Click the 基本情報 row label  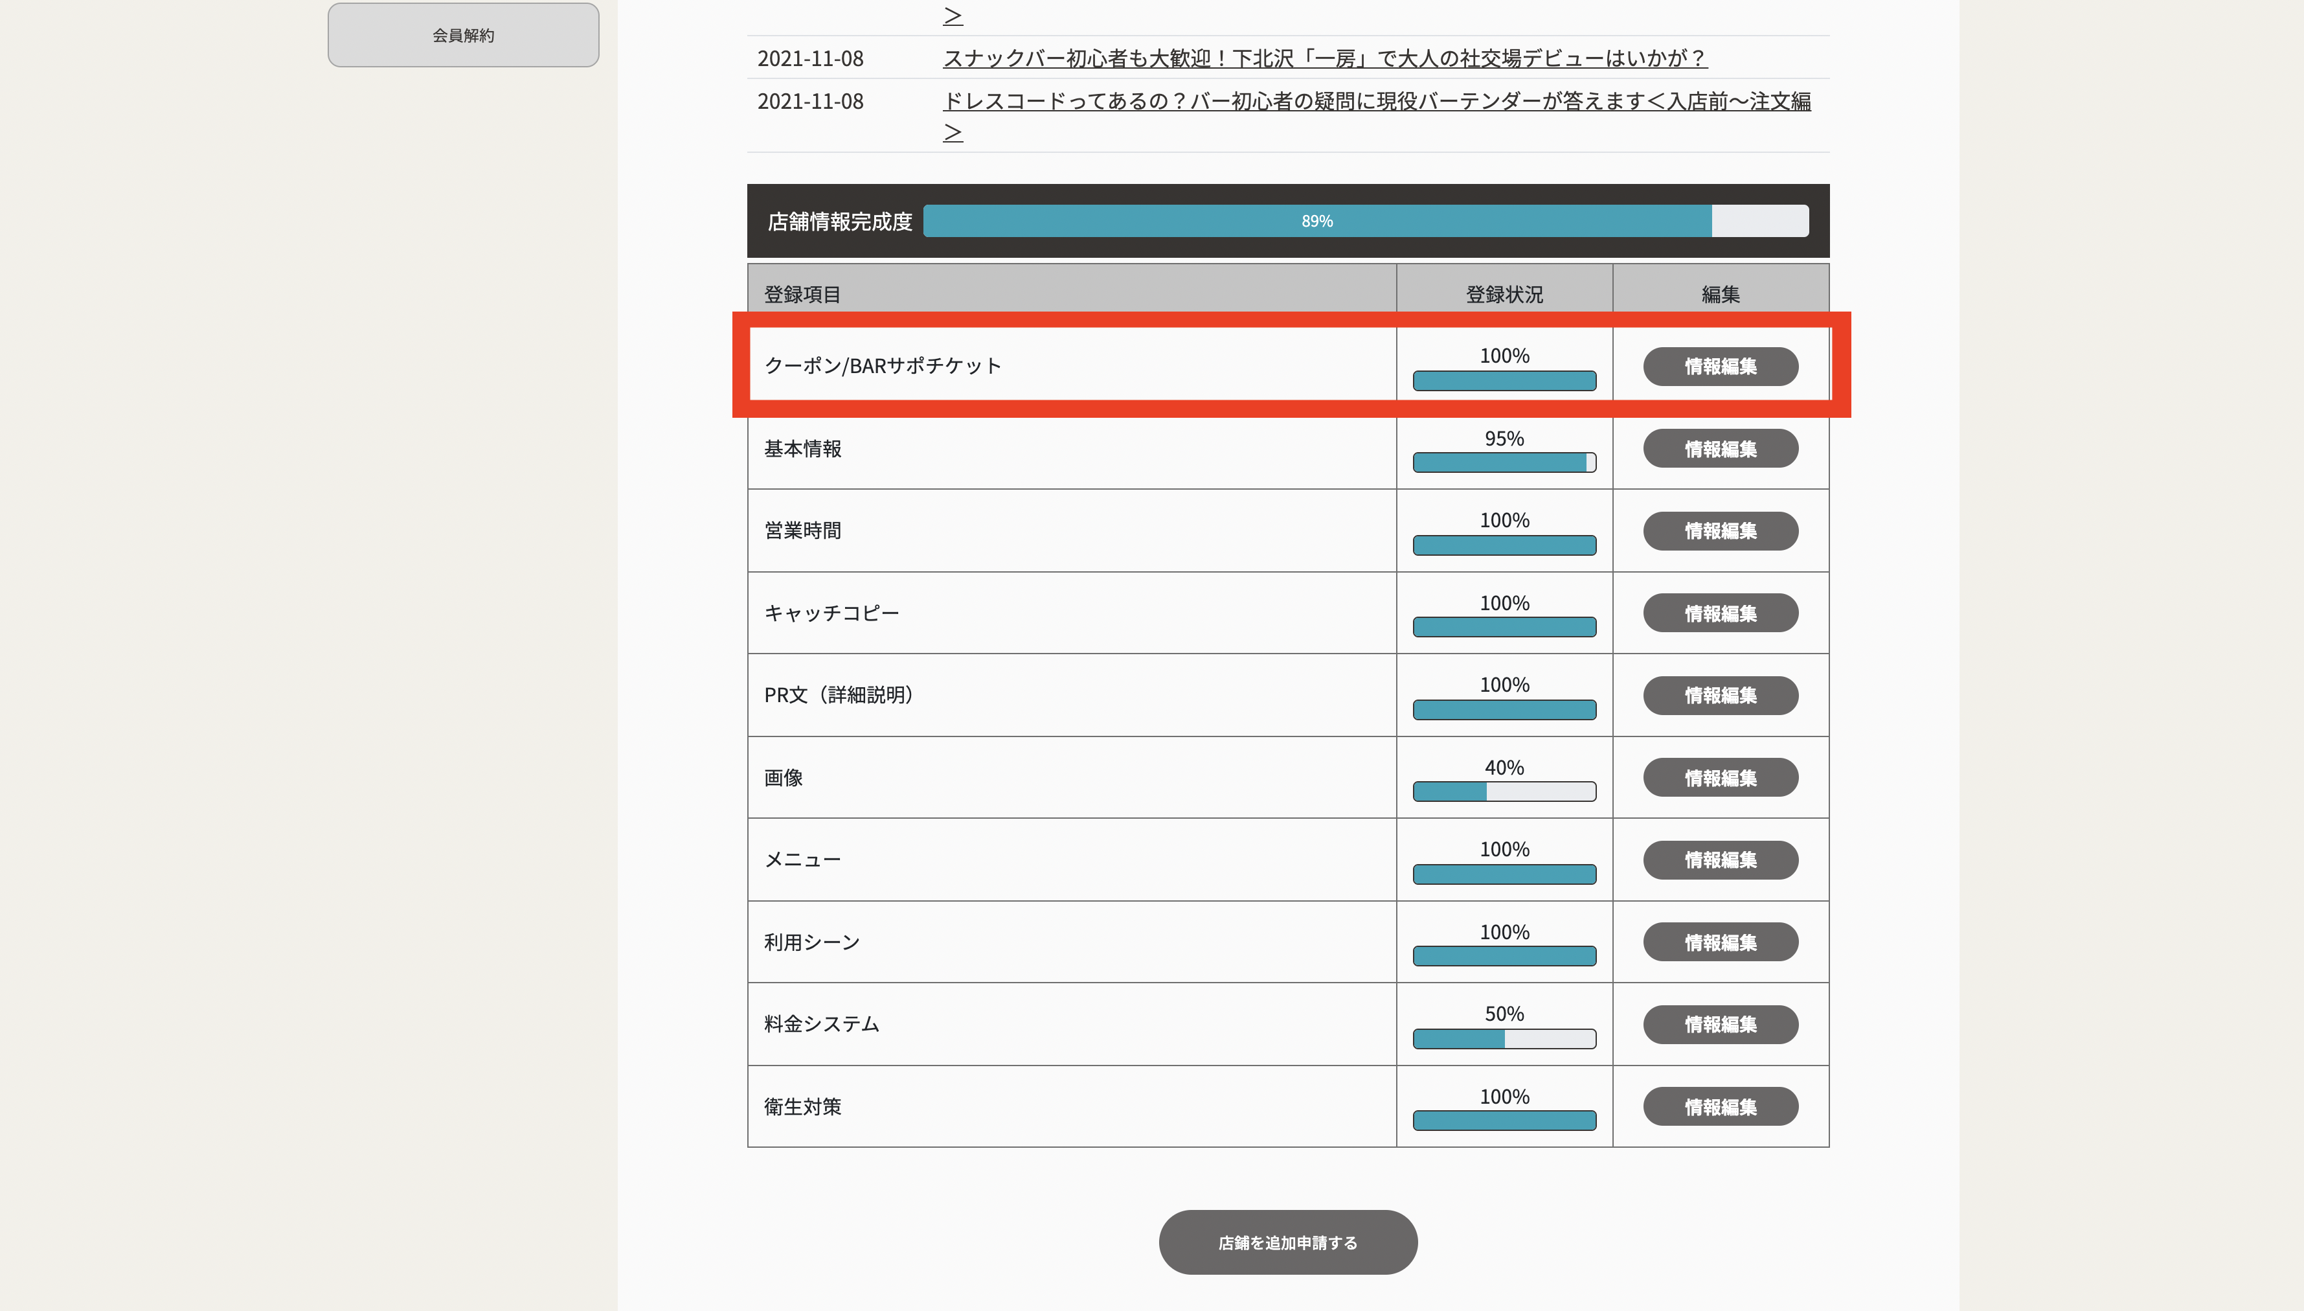(x=802, y=448)
